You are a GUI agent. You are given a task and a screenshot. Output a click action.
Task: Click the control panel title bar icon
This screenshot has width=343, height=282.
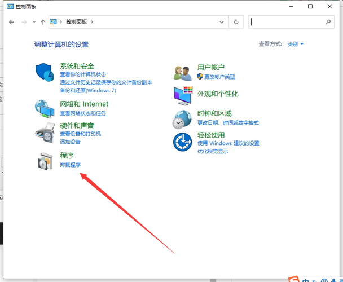click(10, 6)
